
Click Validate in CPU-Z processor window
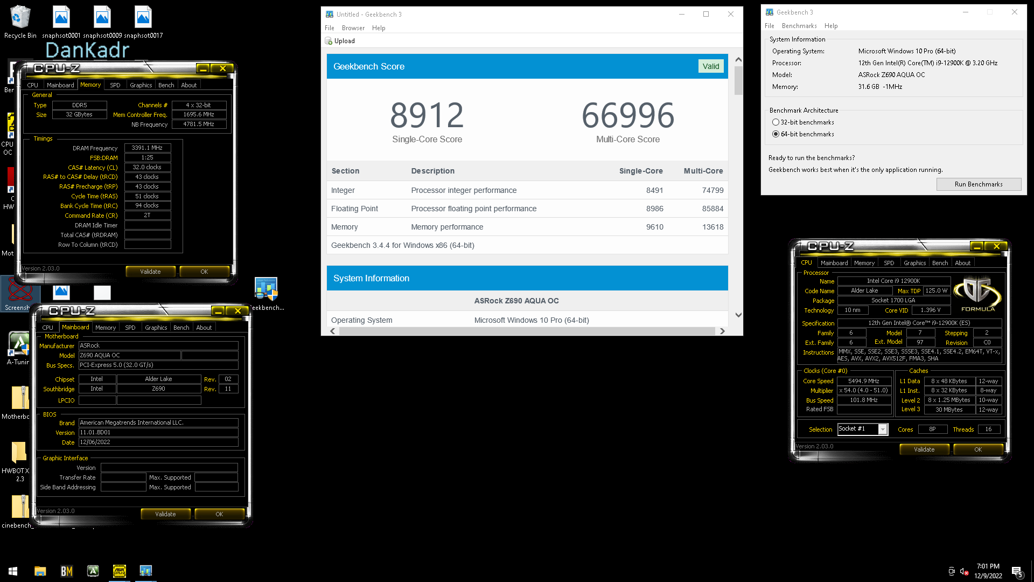tap(924, 449)
